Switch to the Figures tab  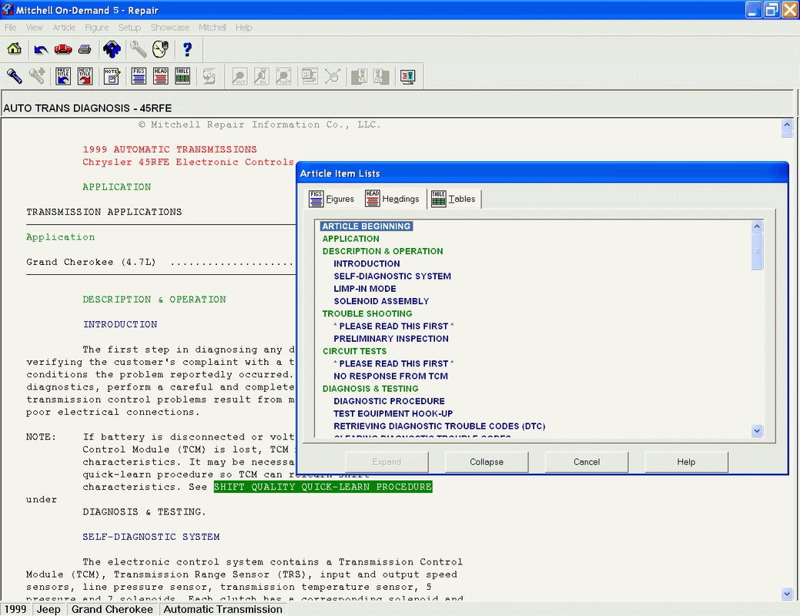332,199
